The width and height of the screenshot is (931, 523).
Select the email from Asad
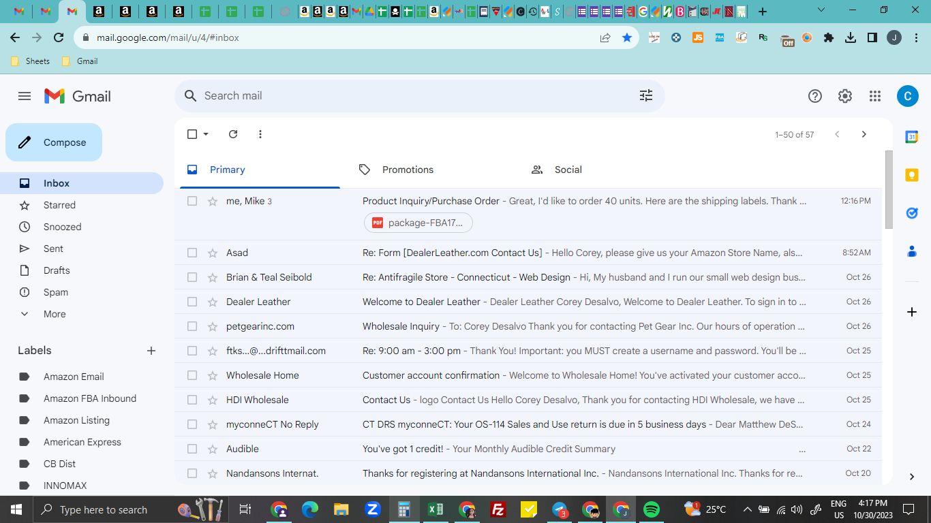pyautogui.click(x=192, y=253)
